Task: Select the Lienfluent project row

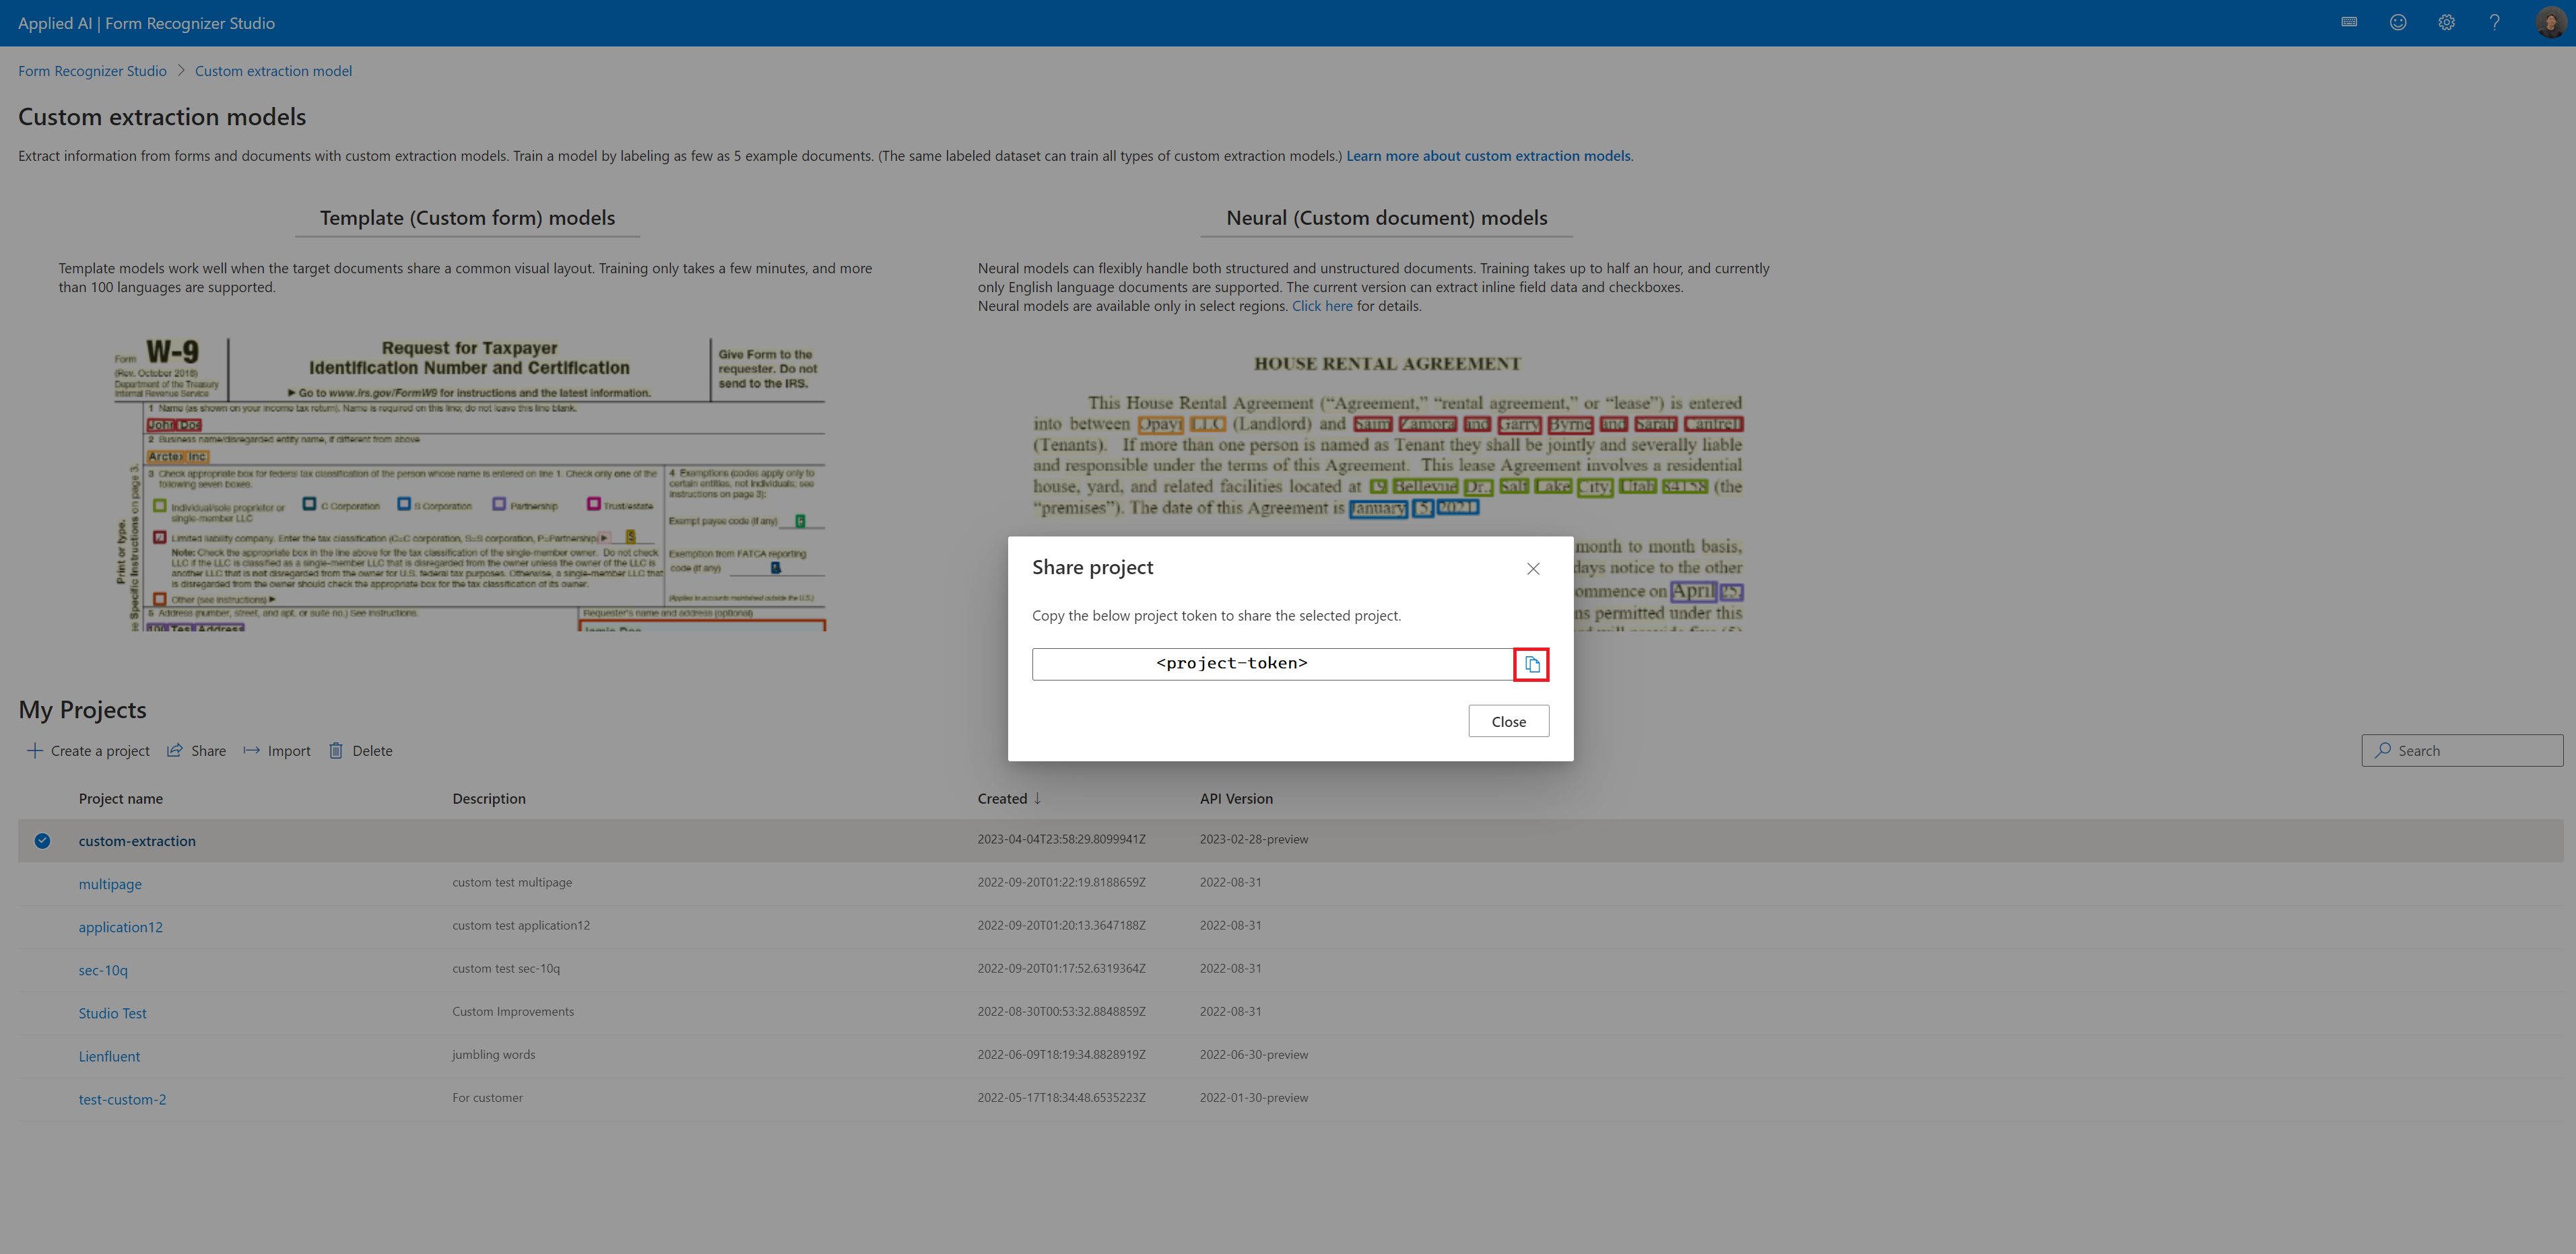Action: (108, 1055)
